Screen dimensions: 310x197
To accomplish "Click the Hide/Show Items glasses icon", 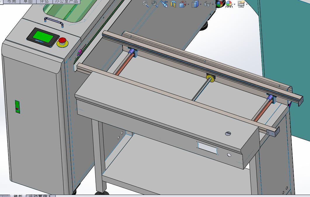I will point(207,4).
